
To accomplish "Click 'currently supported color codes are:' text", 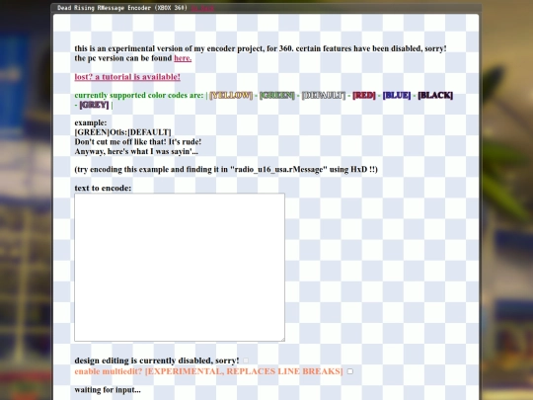I will pyautogui.click(x=139, y=95).
